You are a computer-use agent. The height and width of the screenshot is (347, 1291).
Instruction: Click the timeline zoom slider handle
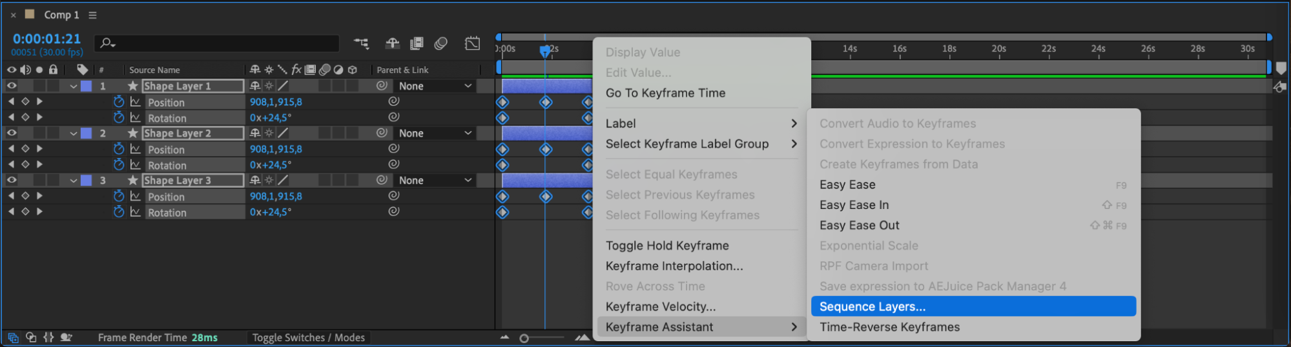pos(524,338)
